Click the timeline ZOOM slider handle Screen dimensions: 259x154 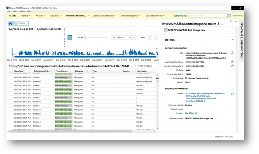pos(86,38)
